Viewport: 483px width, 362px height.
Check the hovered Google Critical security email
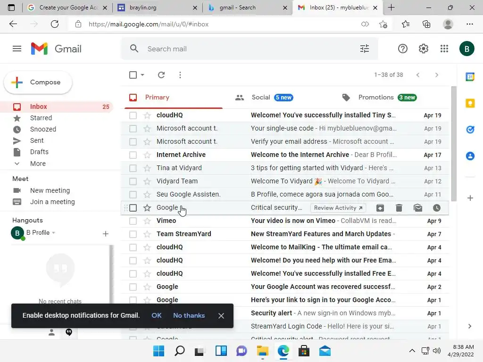(133, 208)
